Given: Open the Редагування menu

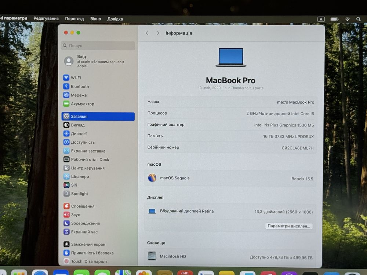Looking at the screenshot, I should tap(46, 18).
